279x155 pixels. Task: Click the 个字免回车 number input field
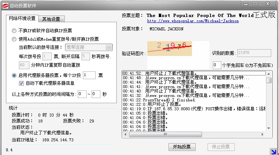[x=217, y=65]
